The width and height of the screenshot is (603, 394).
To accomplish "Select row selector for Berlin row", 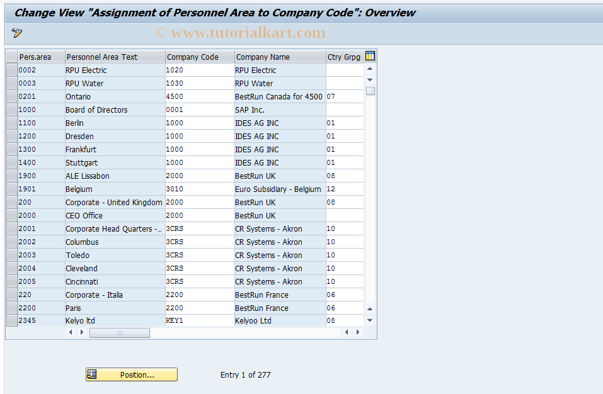I will click(x=12, y=123).
